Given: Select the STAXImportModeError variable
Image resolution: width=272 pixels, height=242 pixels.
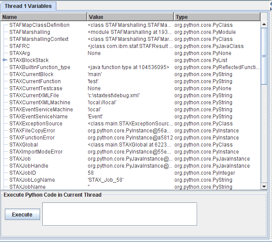Looking at the screenshot, I should tap(36, 152).
